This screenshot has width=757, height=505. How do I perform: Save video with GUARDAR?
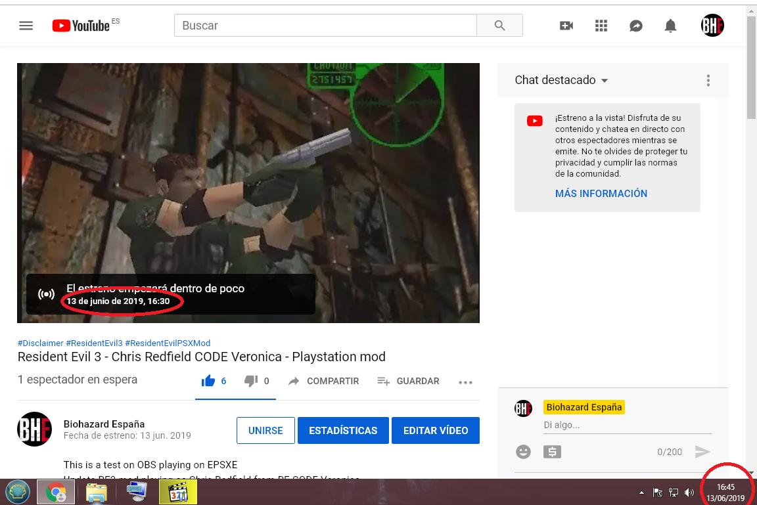[409, 381]
